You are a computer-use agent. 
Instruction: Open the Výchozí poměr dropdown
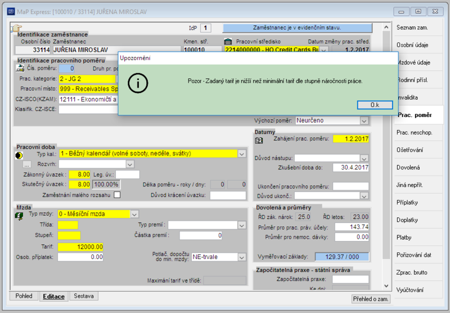point(364,120)
